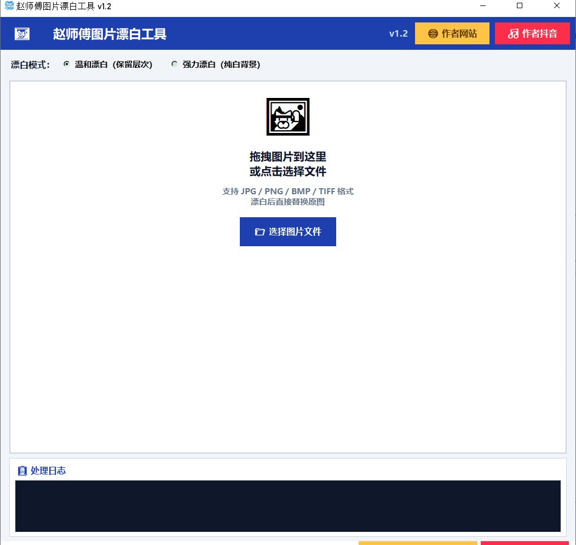576x545 pixels.
Task: Maximize the window
Action: 520,6
